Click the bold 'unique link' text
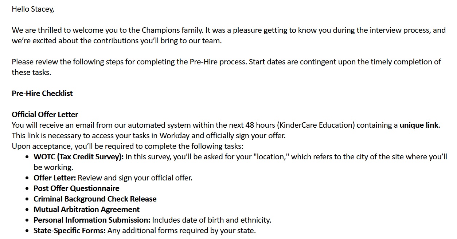The width and height of the screenshot is (457, 239). 419,125
